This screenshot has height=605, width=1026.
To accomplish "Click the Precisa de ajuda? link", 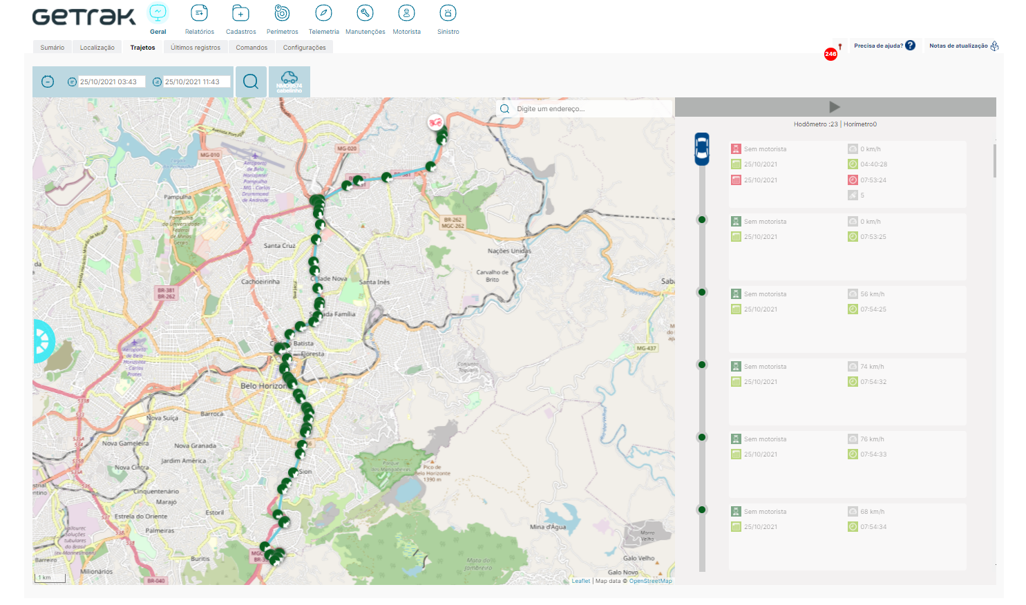I will 878,46.
